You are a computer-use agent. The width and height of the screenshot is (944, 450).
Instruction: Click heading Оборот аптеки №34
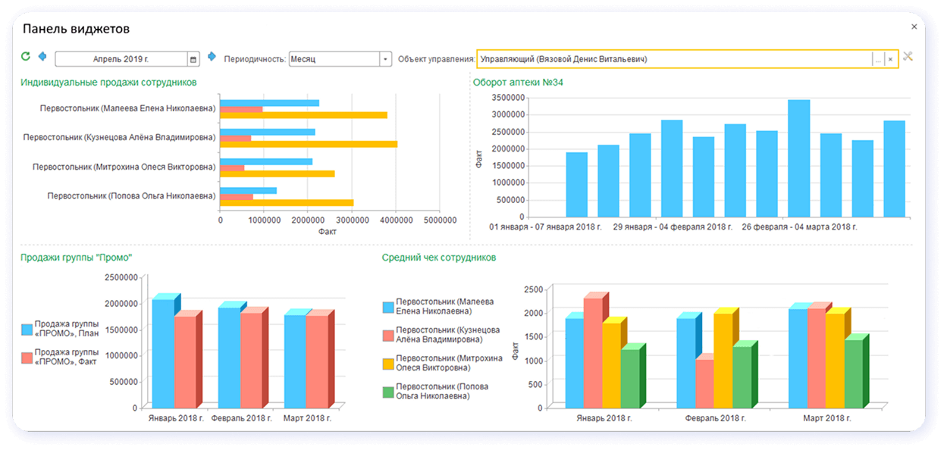pyautogui.click(x=518, y=82)
